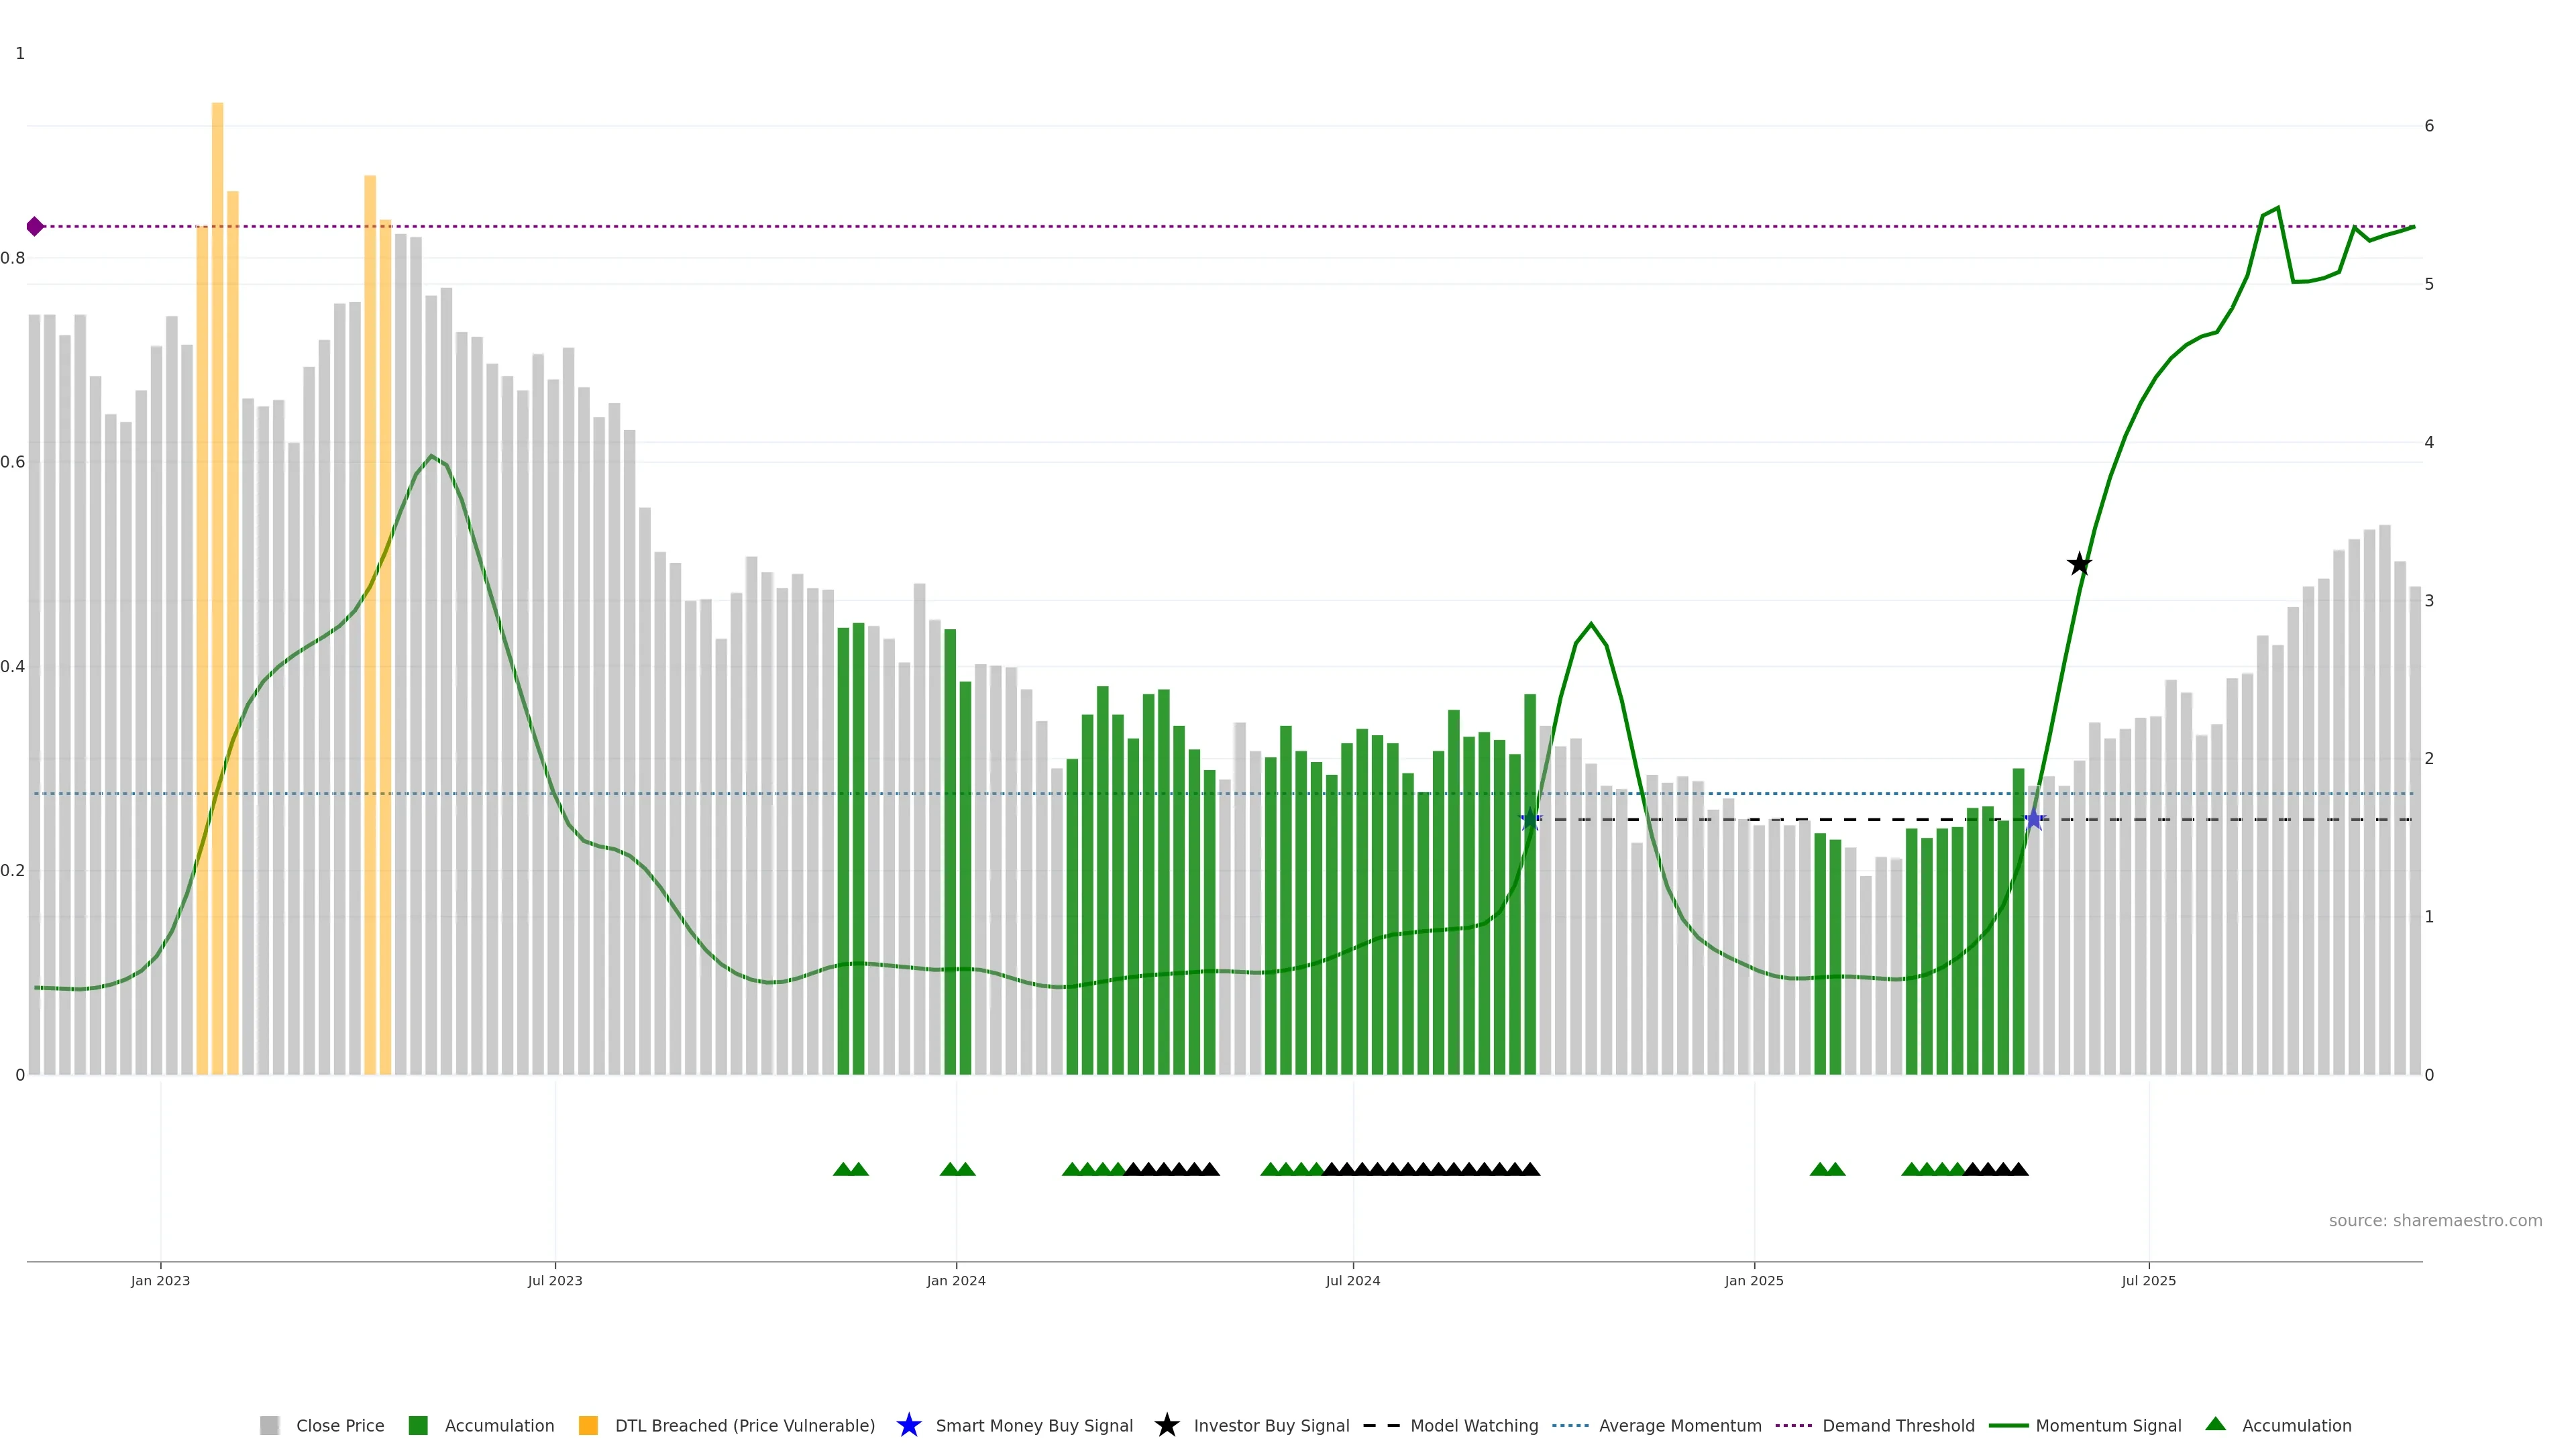This screenshot has height=1449, width=2576.
Task: Click the purple diamond Demand Threshold marker
Action: [35, 227]
